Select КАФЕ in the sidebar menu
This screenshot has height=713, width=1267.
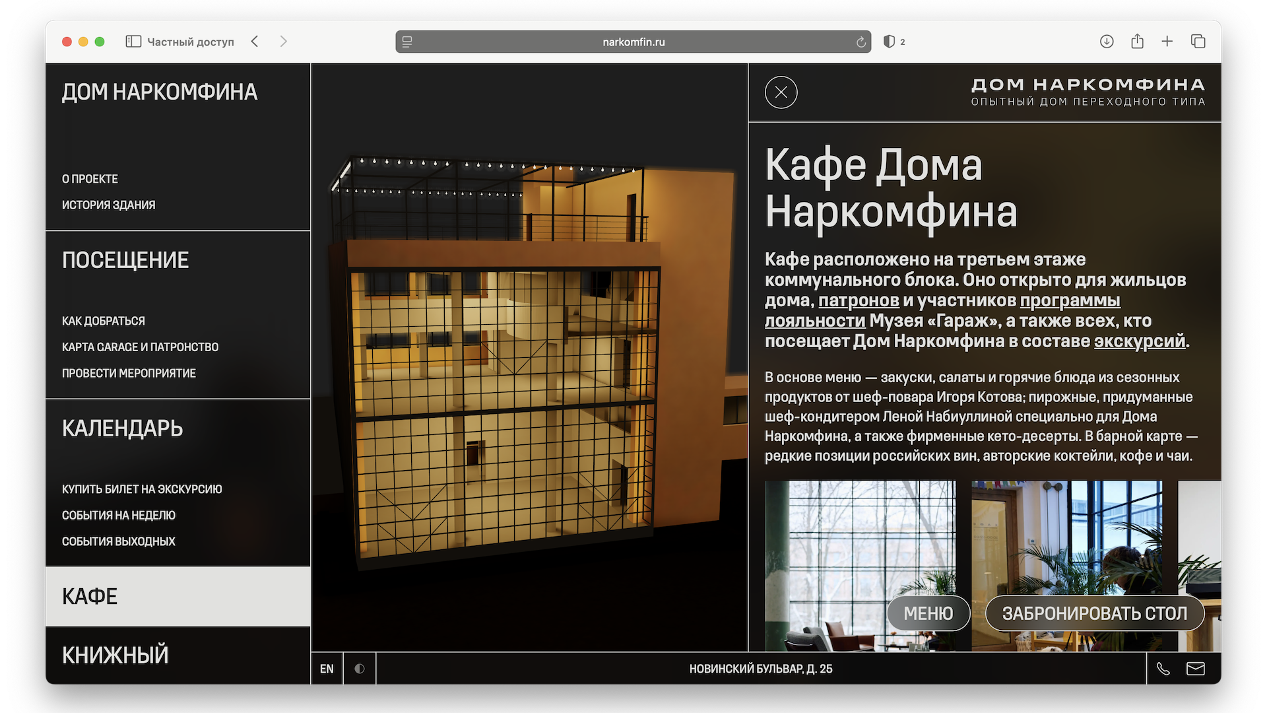(x=90, y=596)
